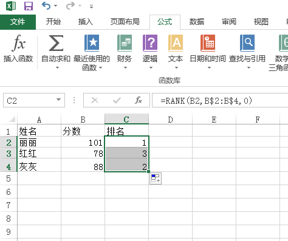Screen dimensions: 288x241
Task: Open the 文件 tab
Action: (x=18, y=22)
